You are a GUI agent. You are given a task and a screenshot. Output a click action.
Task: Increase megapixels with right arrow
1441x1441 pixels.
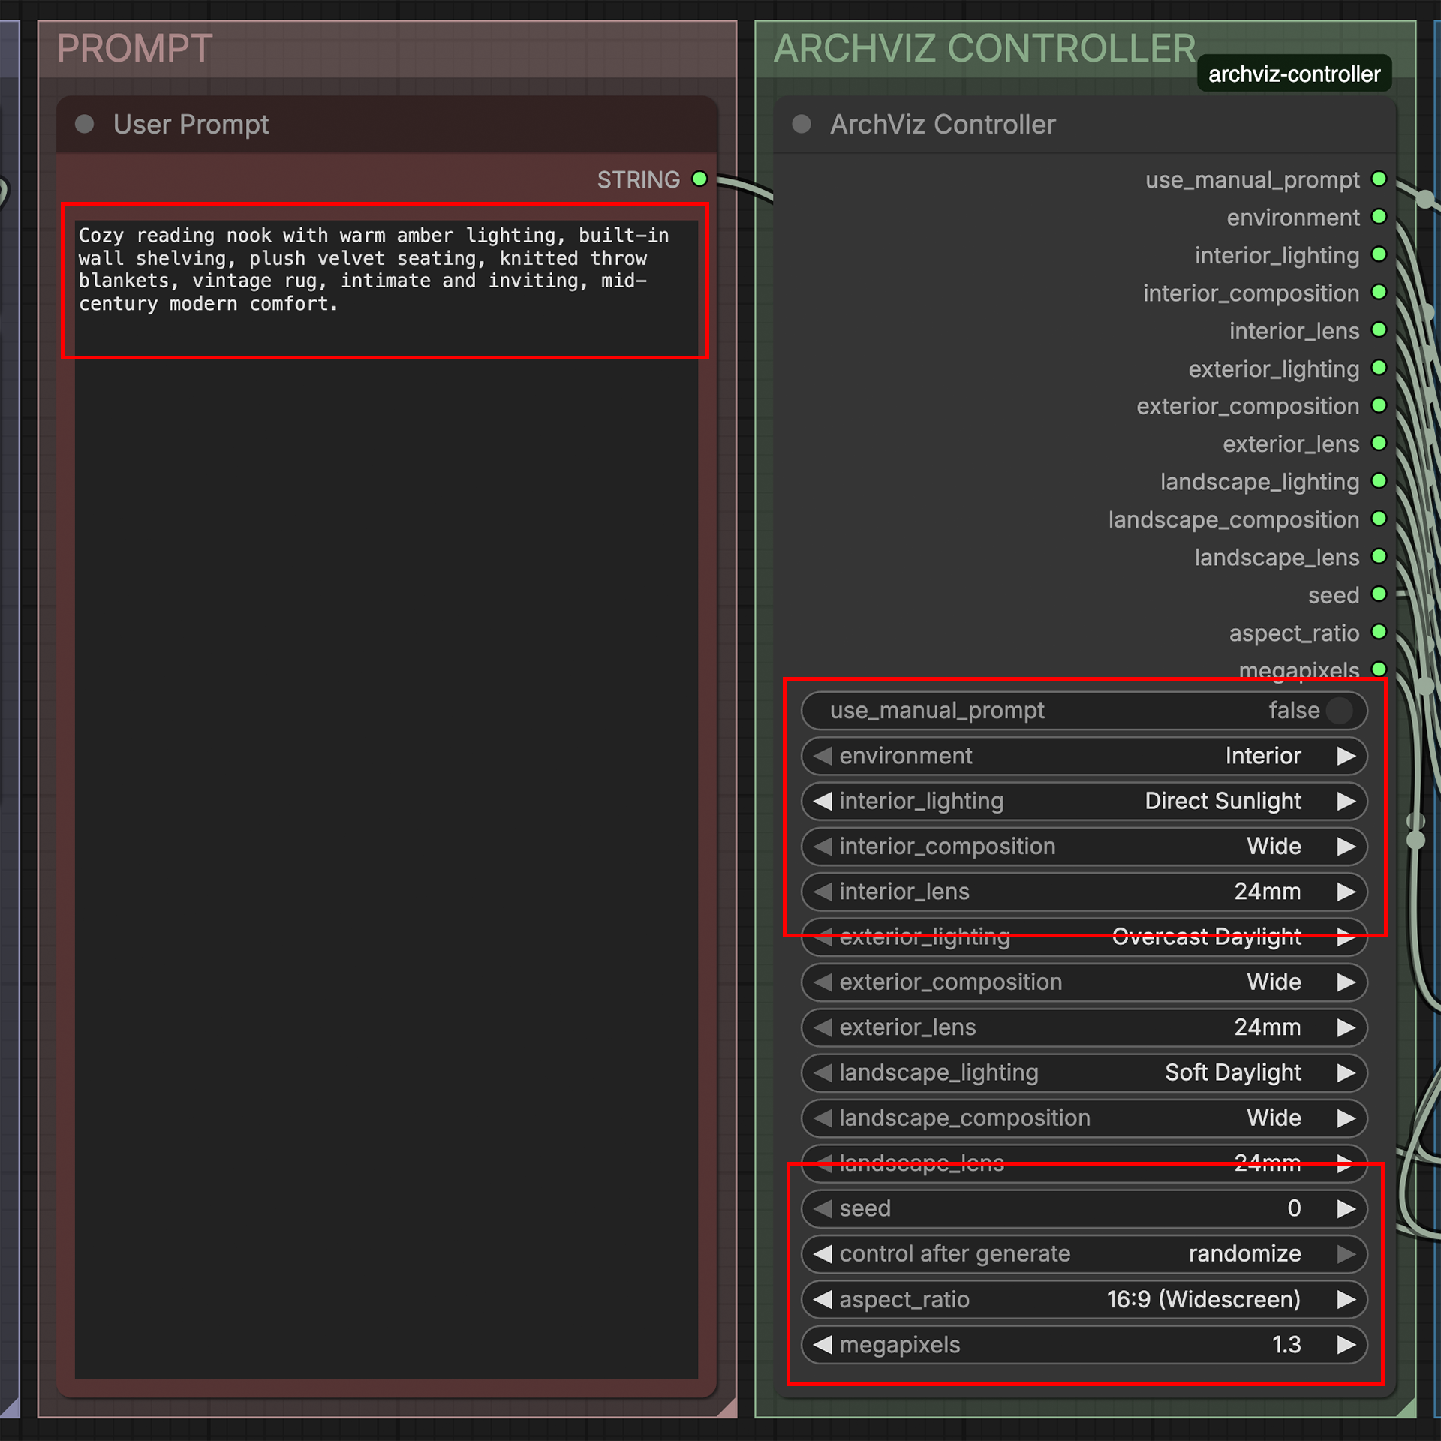[x=1346, y=1344]
